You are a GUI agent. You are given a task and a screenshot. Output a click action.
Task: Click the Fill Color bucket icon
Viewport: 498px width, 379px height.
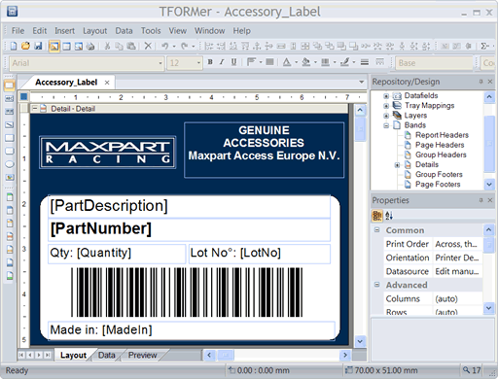pyautogui.click(x=305, y=62)
